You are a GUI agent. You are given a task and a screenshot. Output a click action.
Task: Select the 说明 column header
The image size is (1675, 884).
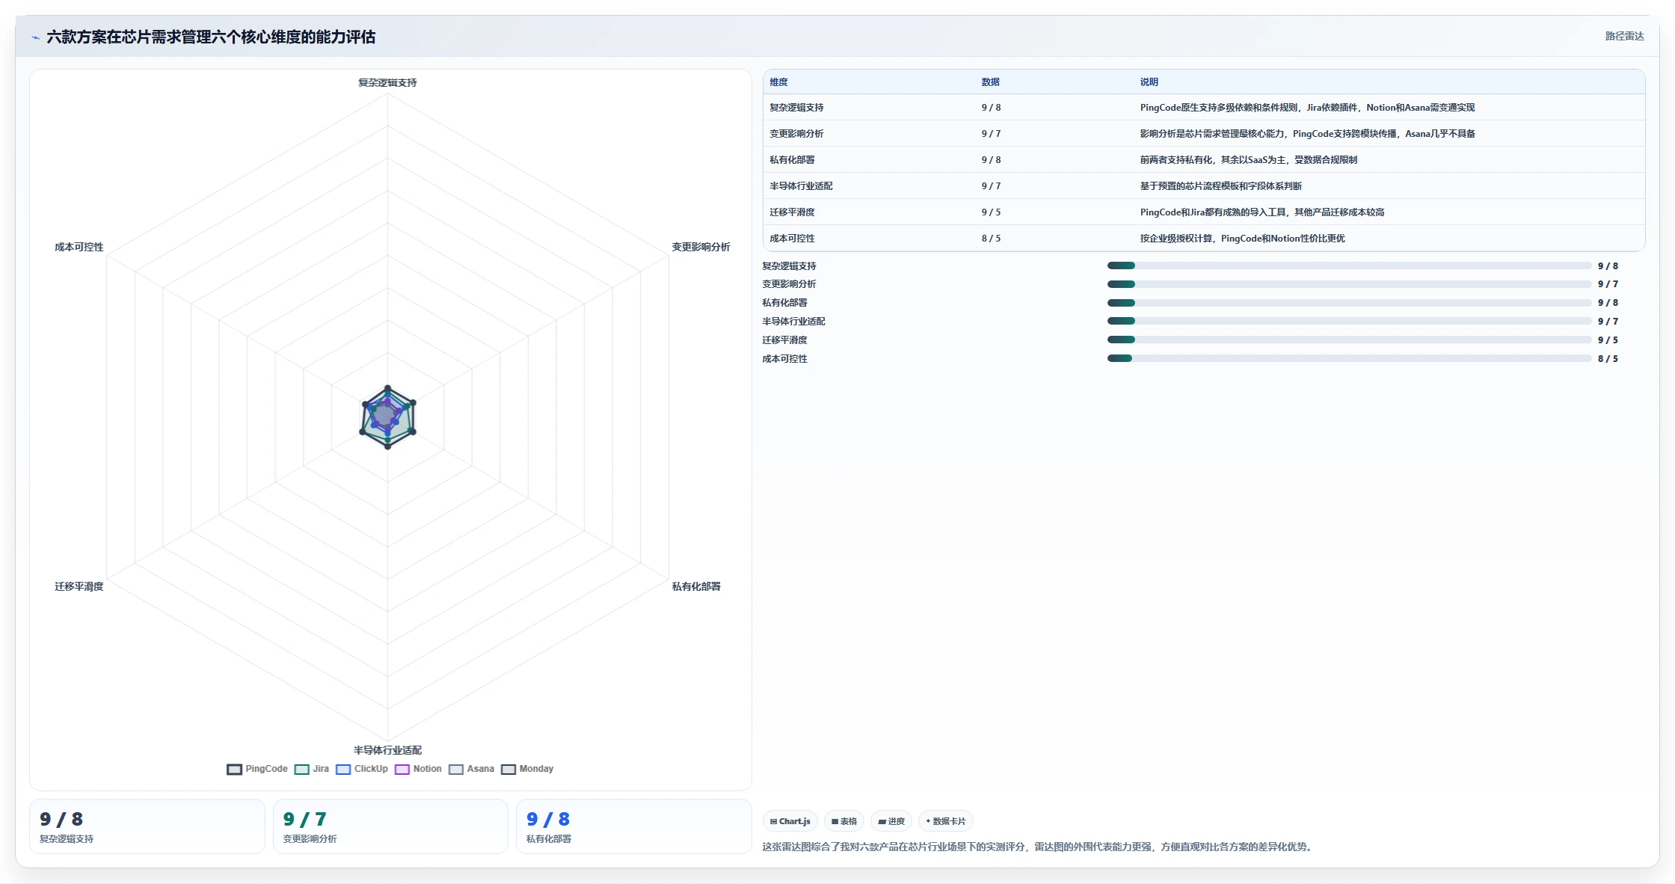coord(1149,82)
